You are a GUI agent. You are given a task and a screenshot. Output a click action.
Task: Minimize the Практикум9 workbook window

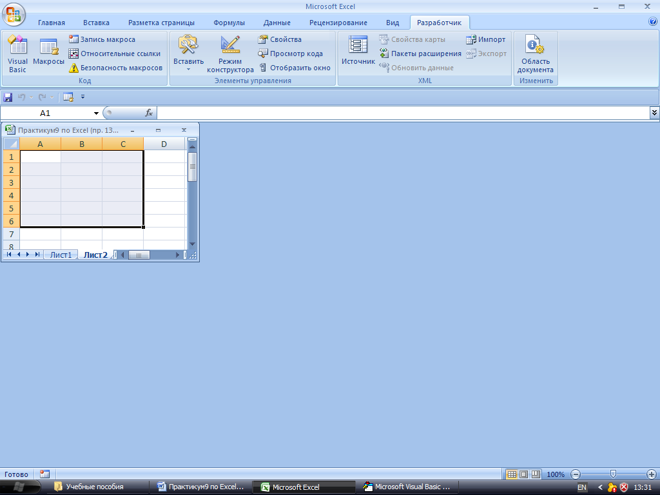click(x=132, y=130)
